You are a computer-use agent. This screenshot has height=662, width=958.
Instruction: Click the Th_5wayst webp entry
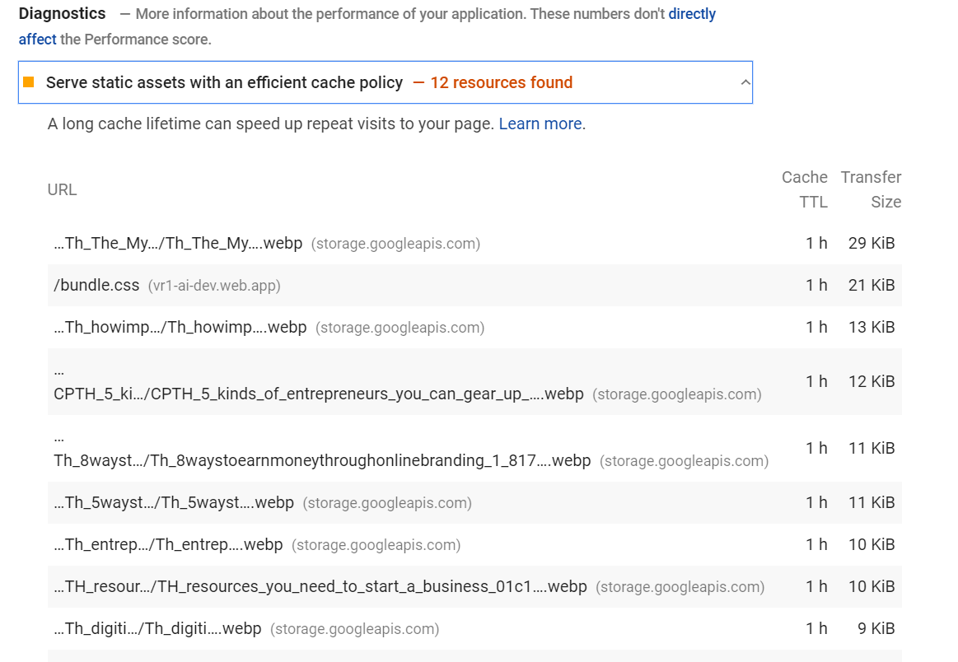[x=173, y=502]
